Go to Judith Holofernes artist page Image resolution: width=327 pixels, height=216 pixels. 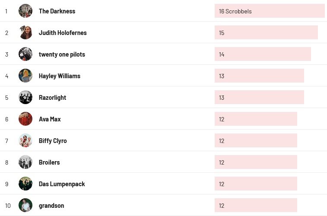click(63, 33)
